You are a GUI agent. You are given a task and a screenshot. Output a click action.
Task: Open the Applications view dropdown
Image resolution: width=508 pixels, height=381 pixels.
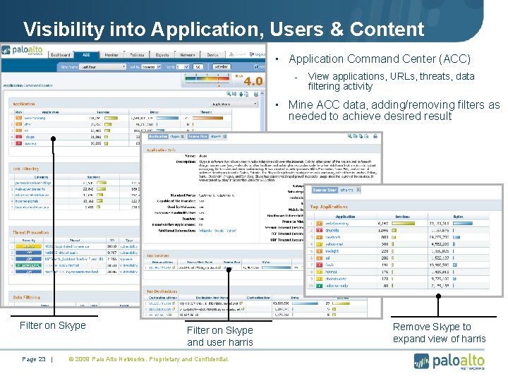click(234, 104)
